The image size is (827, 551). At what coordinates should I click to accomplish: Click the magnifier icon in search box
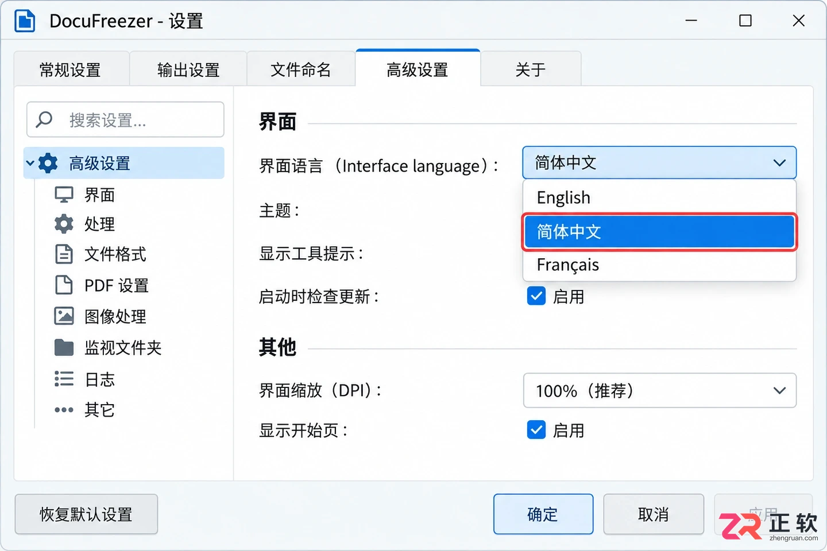(44, 119)
